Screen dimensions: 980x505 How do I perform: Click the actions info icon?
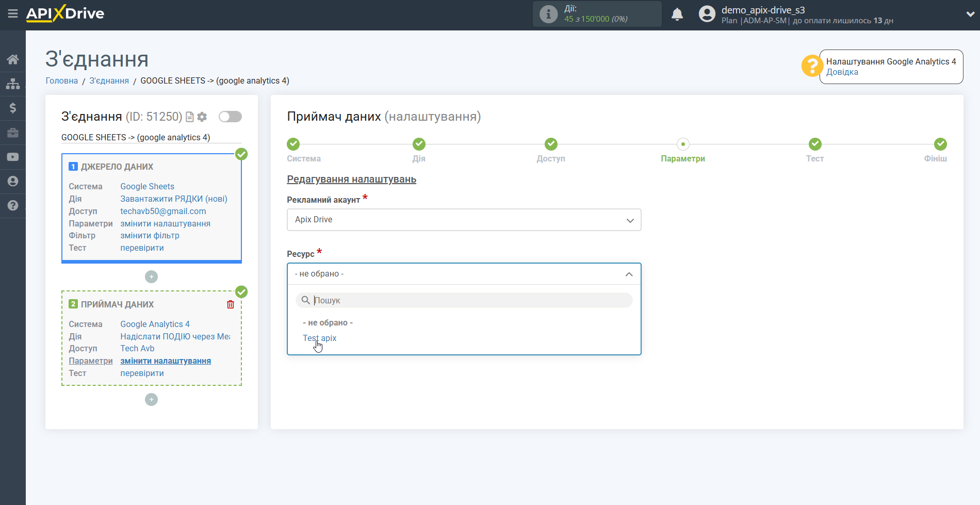click(x=548, y=14)
